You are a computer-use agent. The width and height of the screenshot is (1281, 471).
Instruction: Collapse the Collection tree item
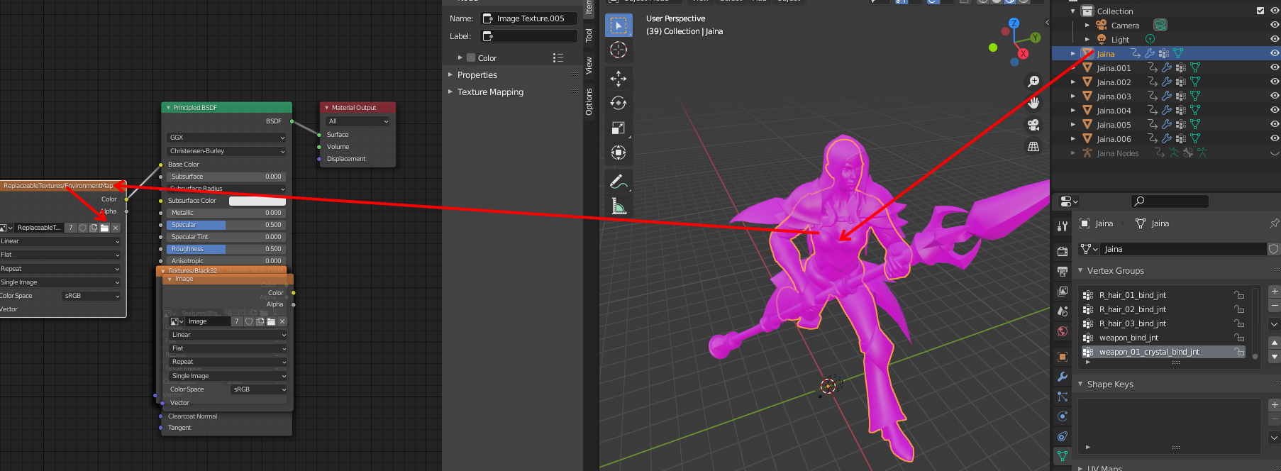point(1073,11)
